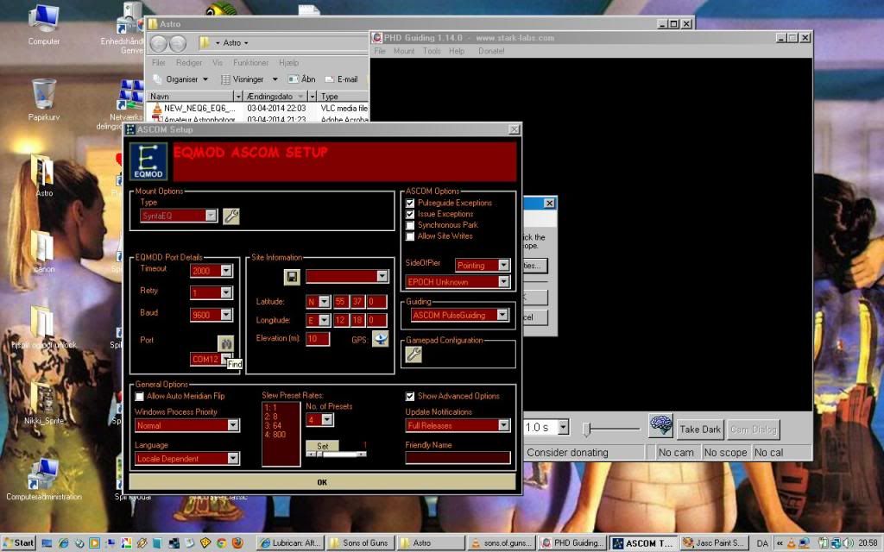Click the volume icon in system tray
Viewport: 884px width, 552px height.
pyautogui.click(x=848, y=543)
